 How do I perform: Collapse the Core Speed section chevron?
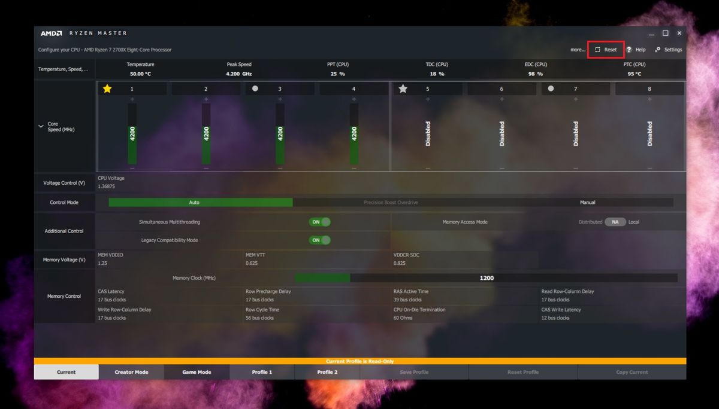[41, 126]
